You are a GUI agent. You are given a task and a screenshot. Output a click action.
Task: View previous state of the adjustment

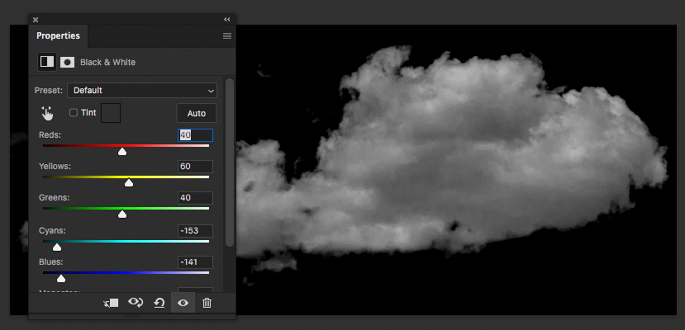coord(135,303)
